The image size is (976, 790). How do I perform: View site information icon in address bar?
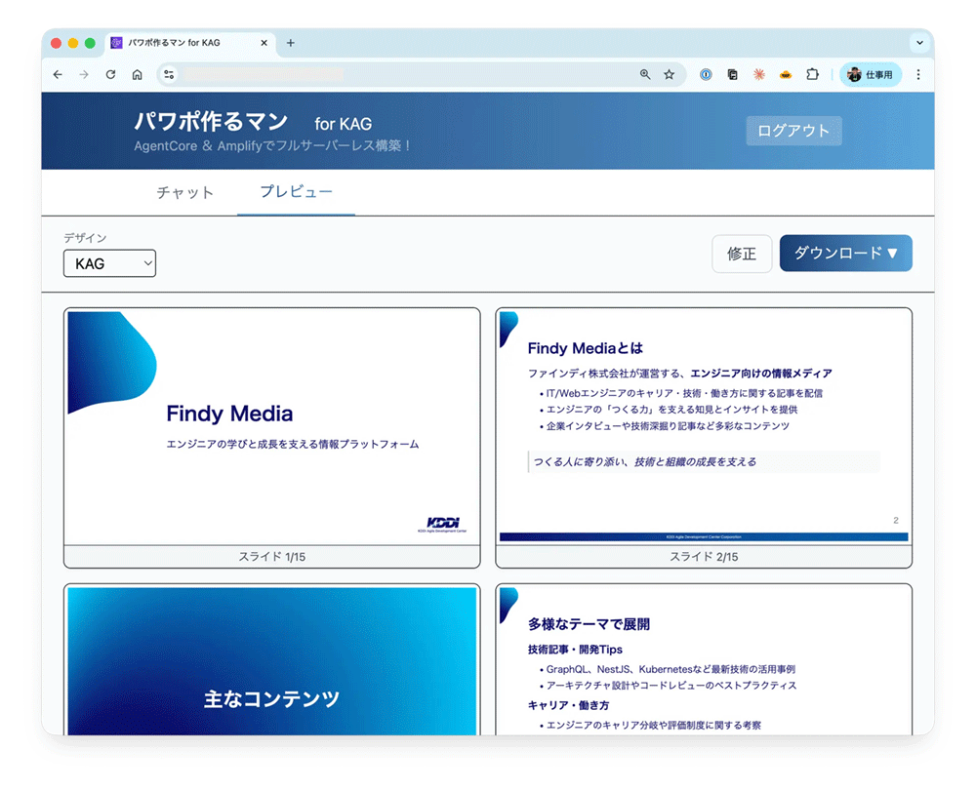(x=169, y=74)
